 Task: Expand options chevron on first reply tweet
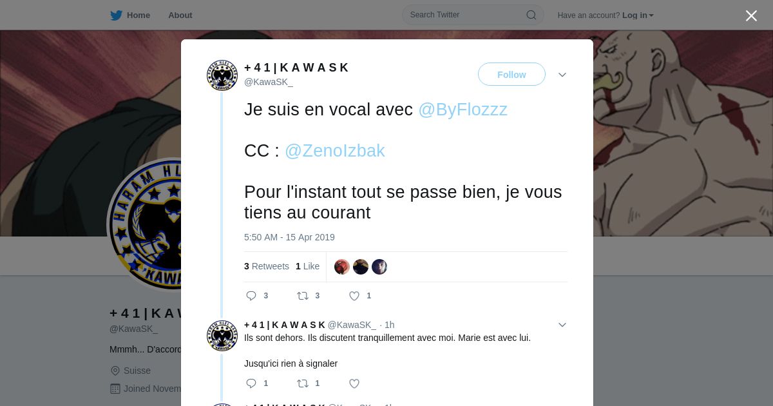pyautogui.click(x=562, y=325)
